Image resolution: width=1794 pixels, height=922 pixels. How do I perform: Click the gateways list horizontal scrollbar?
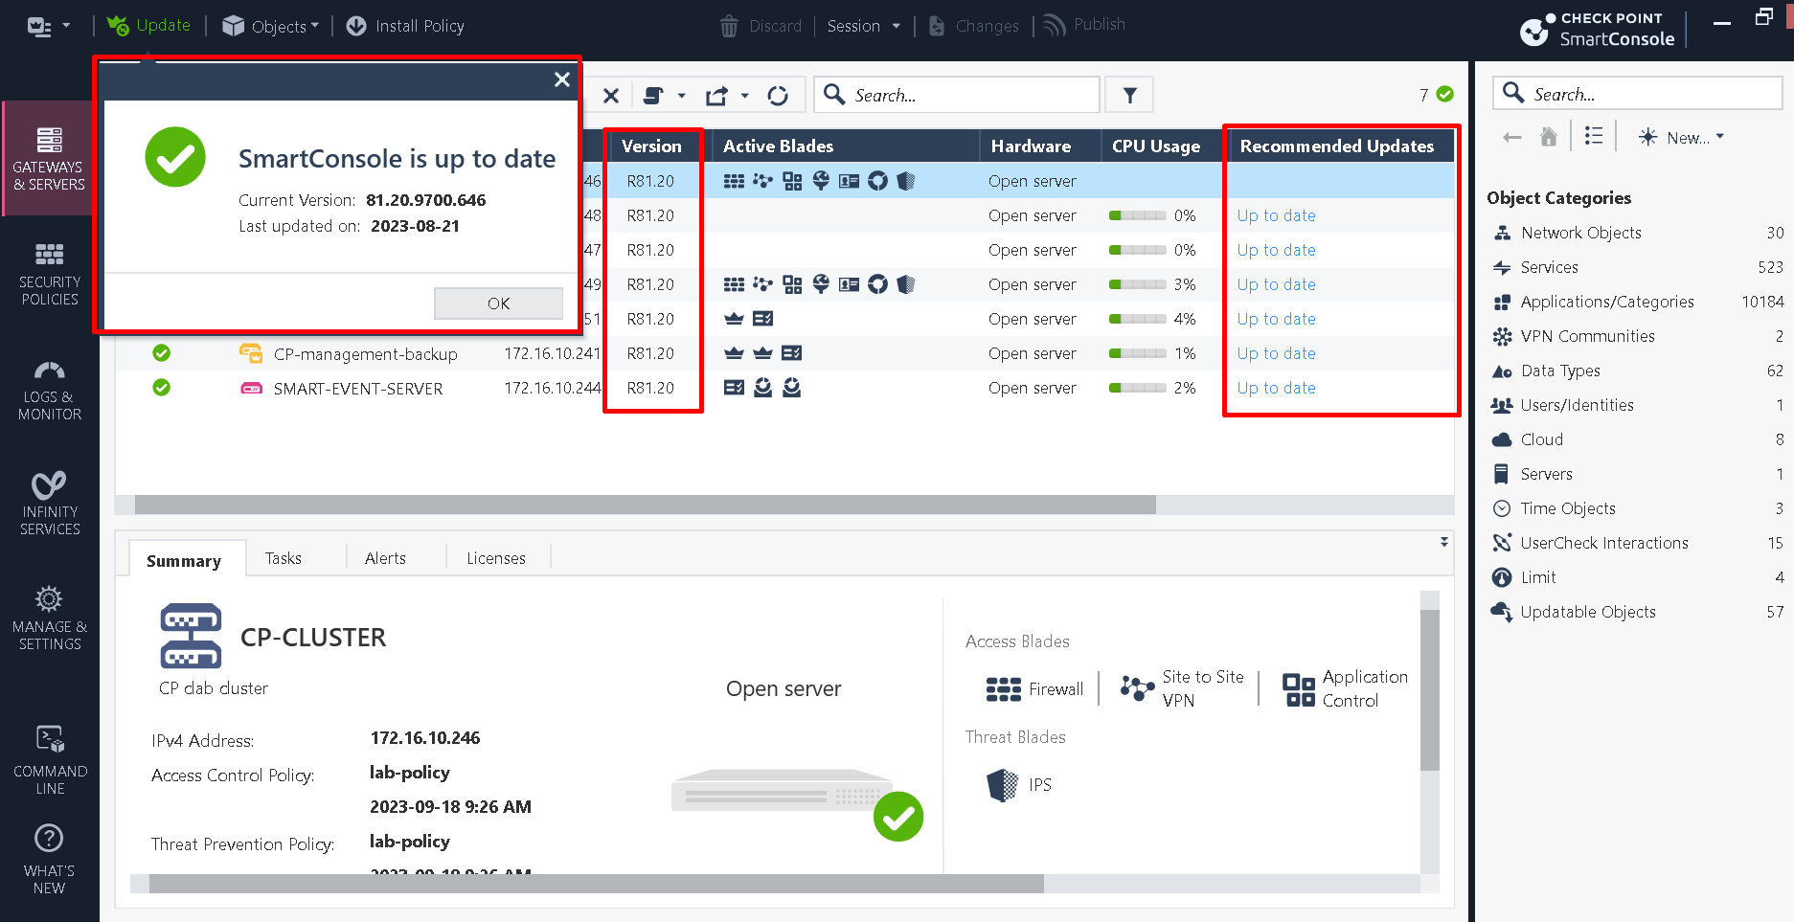tap(645, 505)
